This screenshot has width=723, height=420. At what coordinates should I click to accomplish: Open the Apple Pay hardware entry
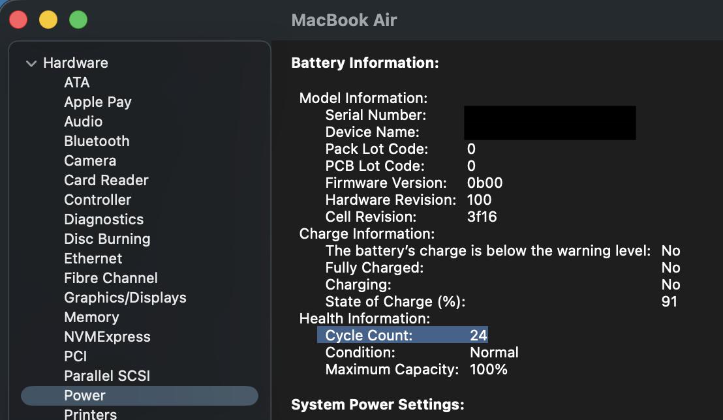click(98, 102)
